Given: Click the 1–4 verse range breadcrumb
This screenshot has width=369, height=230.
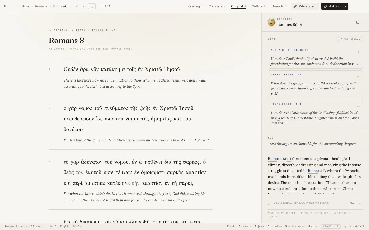Looking at the screenshot, I should point(64,6).
